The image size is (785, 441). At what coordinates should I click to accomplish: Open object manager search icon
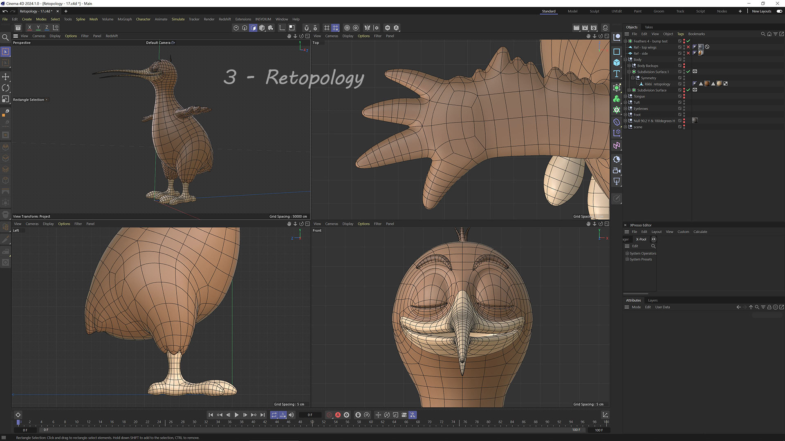click(x=763, y=34)
